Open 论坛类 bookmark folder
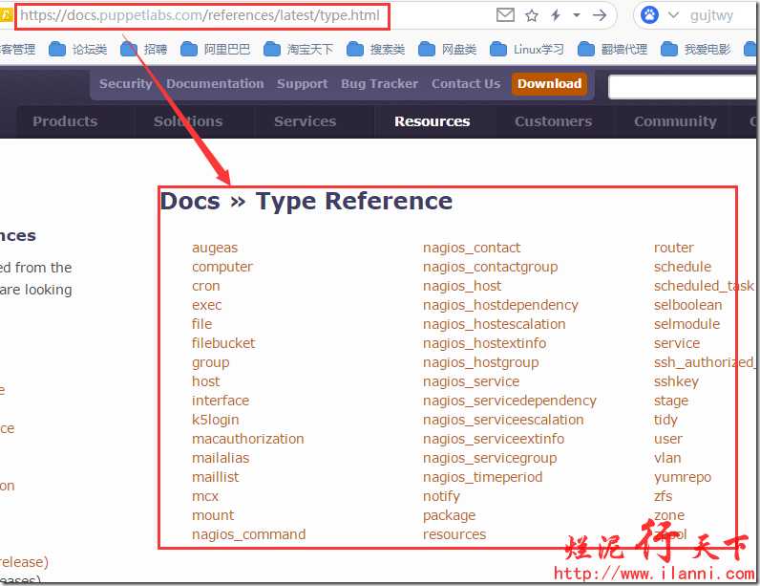This screenshot has width=760, height=586. (x=78, y=49)
